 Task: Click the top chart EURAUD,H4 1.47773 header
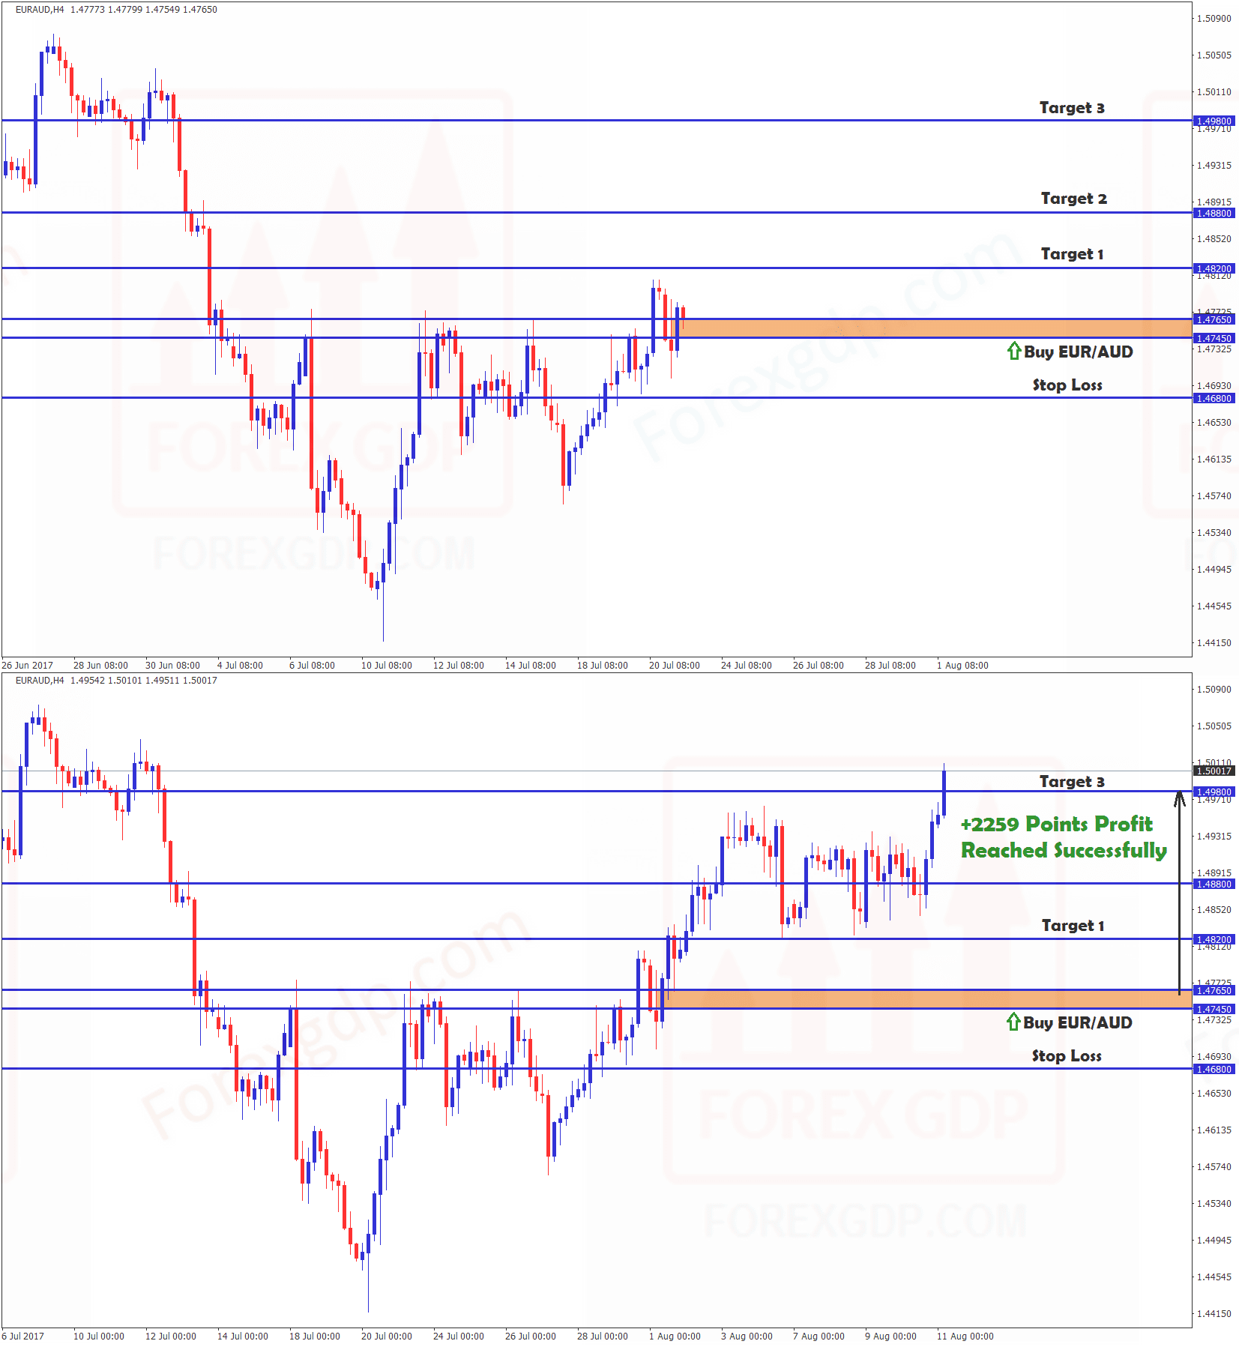tap(116, 10)
